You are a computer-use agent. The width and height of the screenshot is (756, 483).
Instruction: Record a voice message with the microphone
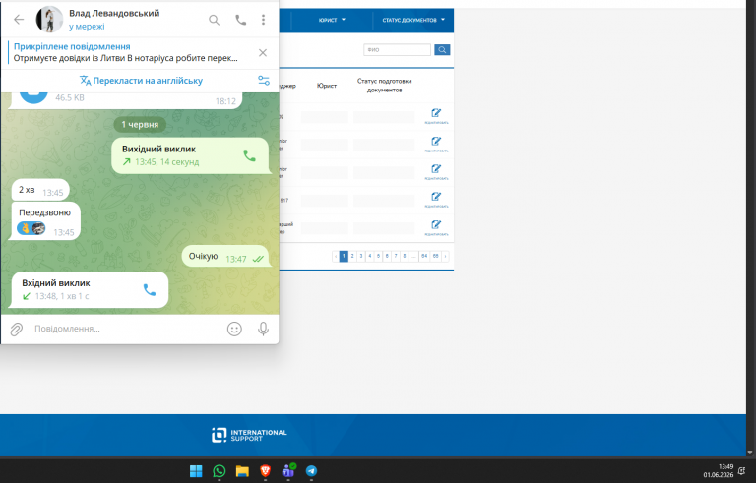point(263,330)
